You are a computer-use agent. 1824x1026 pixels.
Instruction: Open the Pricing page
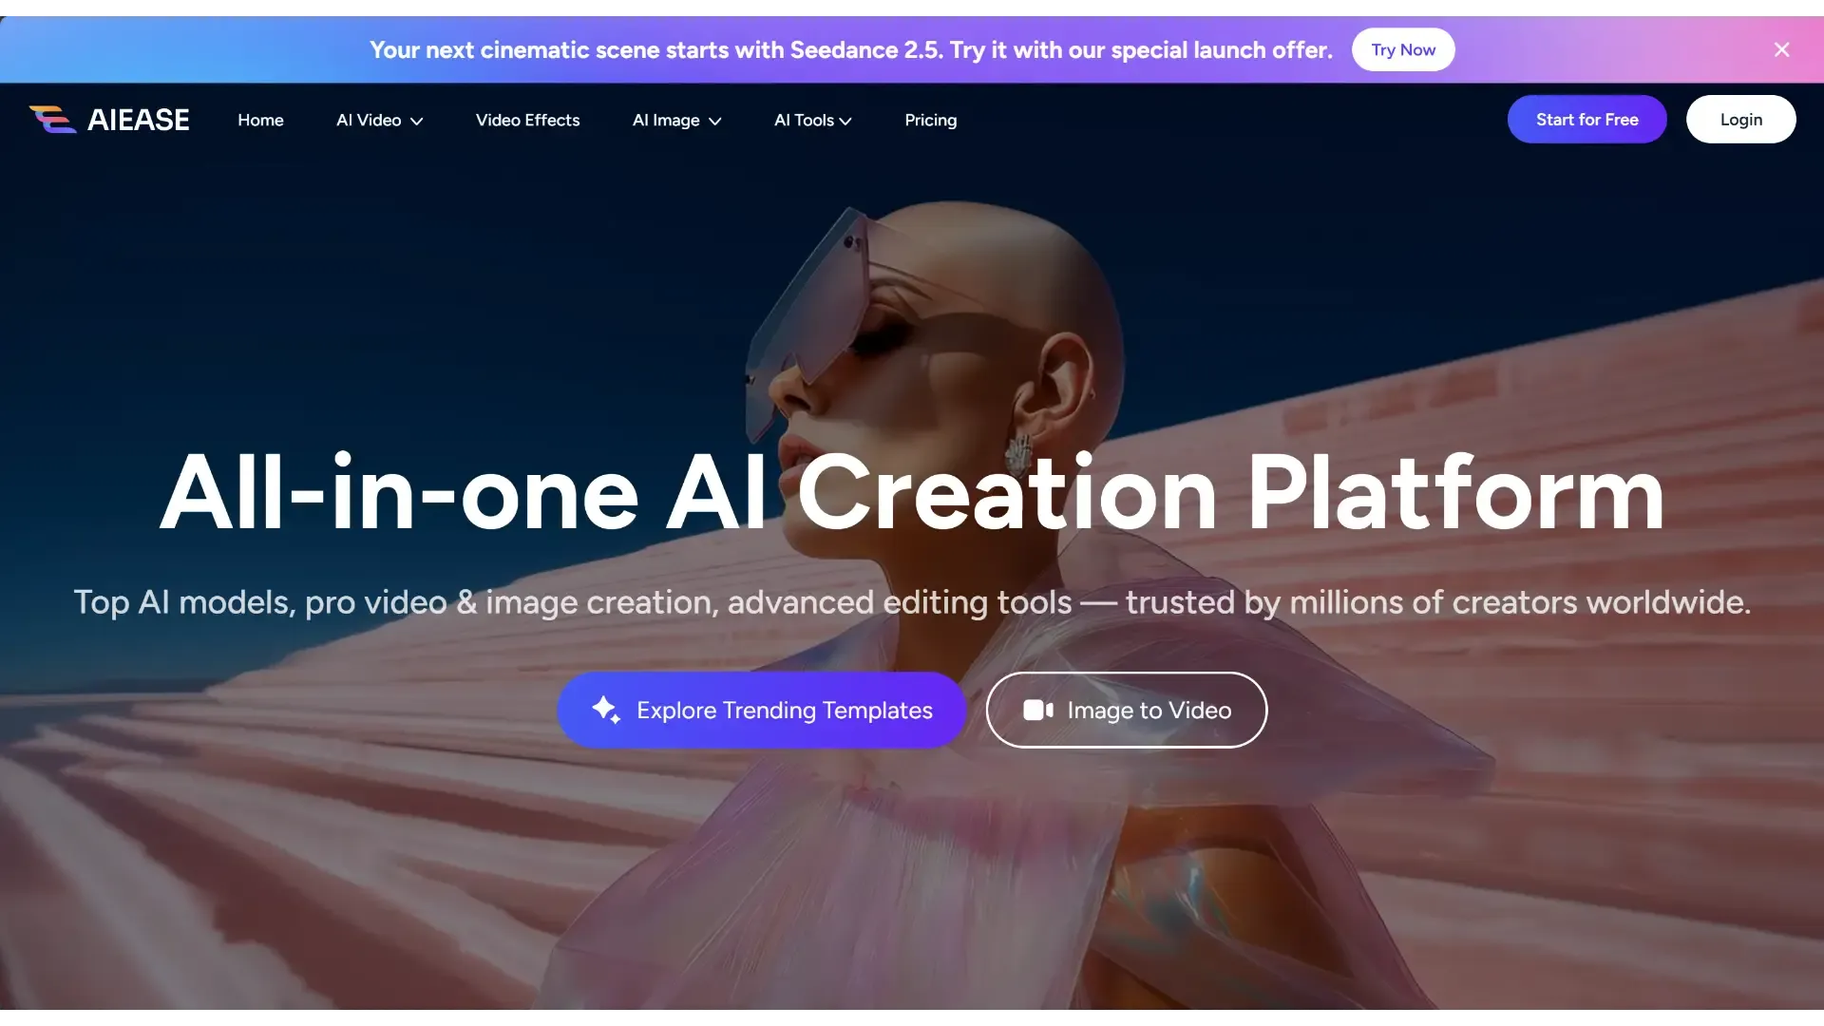[930, 121]
